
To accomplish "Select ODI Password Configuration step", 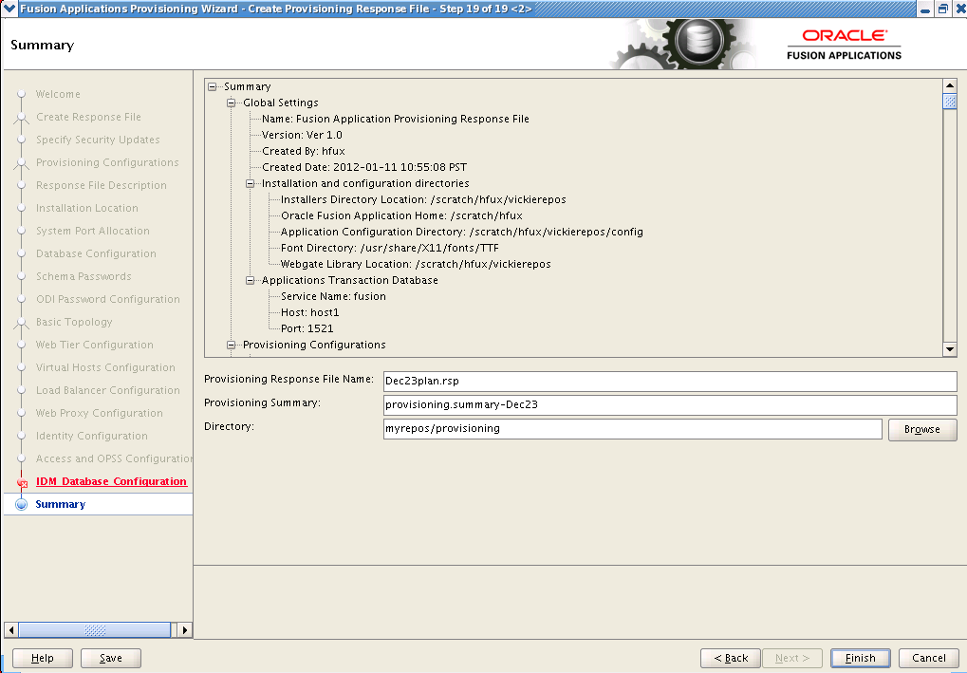I will click(108, 300).
